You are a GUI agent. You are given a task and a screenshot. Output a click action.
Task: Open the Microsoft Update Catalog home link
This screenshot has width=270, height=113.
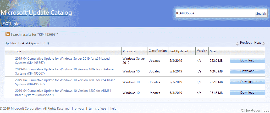[36, 13]
